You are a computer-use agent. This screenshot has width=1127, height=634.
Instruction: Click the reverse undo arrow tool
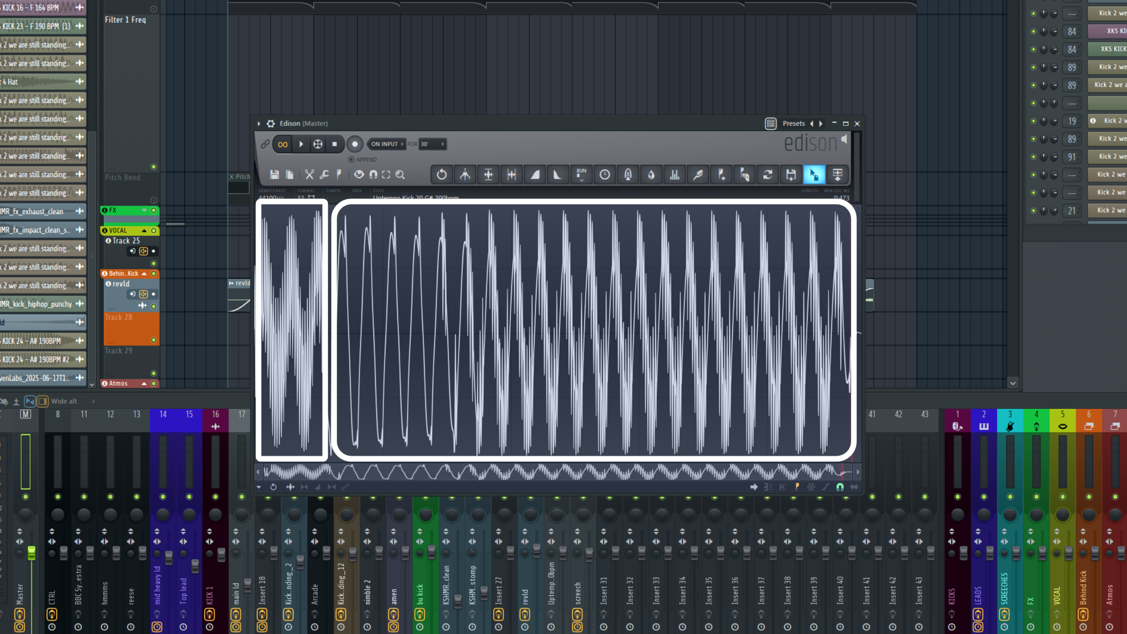click(x=441, y=175)
